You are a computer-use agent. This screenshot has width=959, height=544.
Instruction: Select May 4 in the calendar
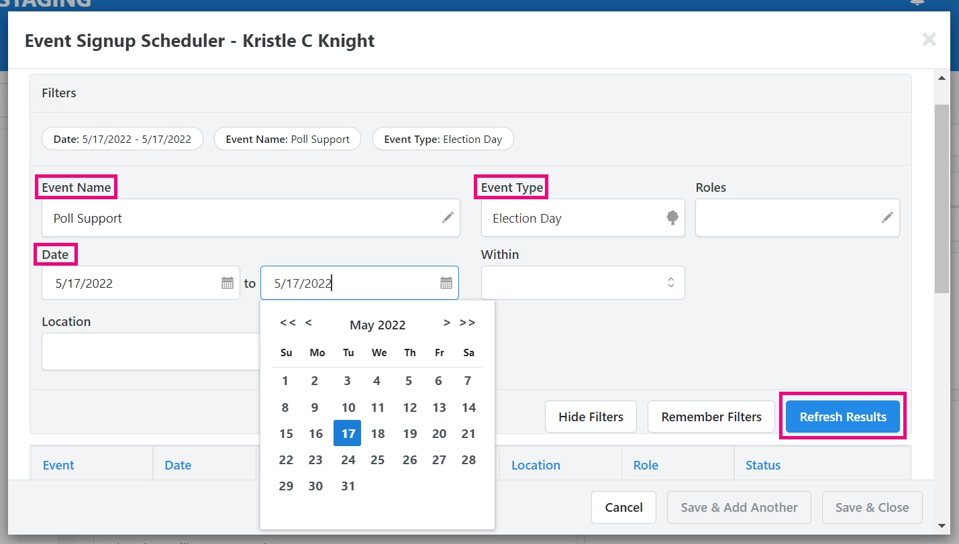376,381
